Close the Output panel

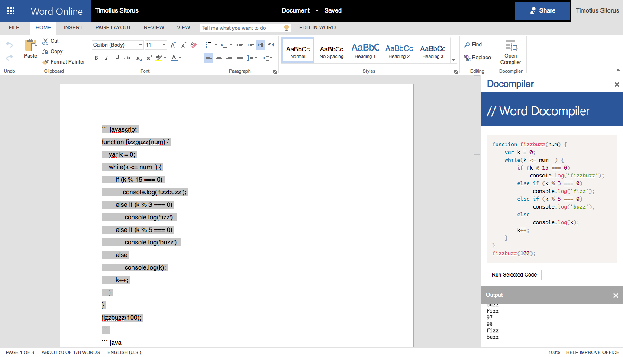(616, 296)
